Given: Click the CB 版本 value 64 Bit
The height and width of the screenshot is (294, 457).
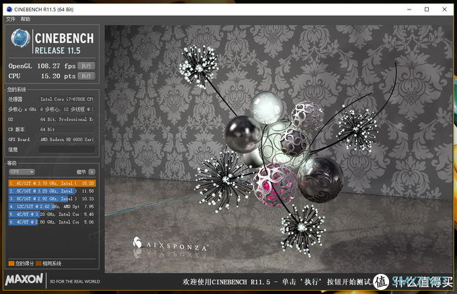Looking at the screenshot, I should point(67,130).
